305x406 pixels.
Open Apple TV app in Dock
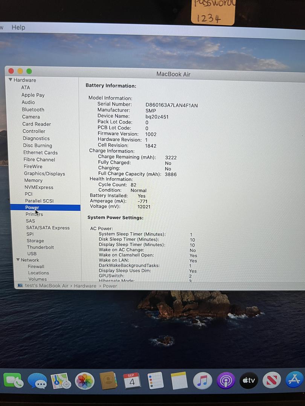point(249,380)
